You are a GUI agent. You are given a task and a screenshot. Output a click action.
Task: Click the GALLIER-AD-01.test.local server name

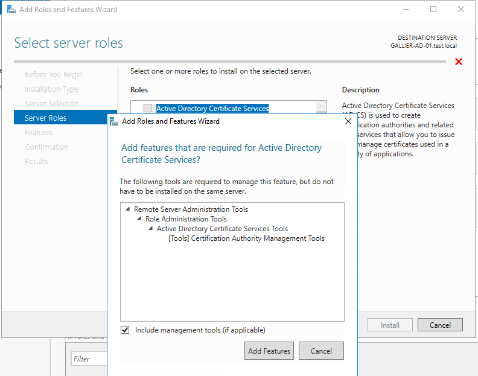[424, 46]
